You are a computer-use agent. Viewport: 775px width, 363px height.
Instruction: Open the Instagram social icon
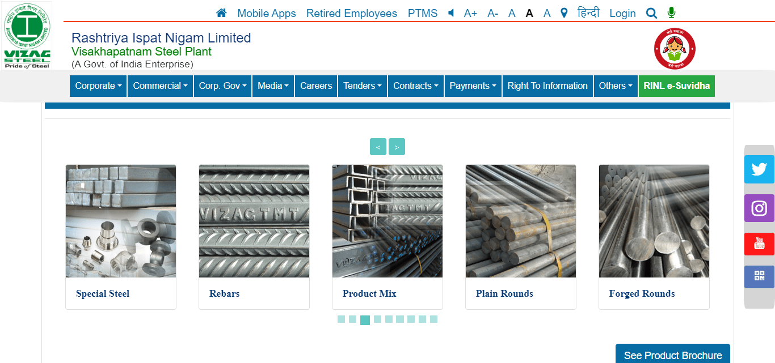[759, 208]
